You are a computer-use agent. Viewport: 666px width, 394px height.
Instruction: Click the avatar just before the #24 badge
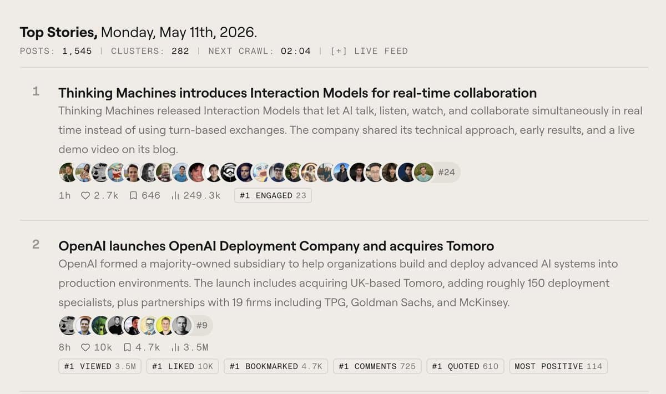tap(423, 172)
